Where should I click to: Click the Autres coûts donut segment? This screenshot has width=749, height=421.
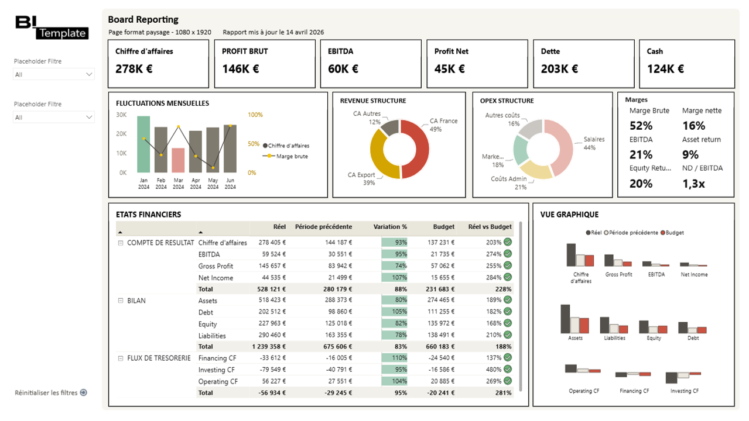click(x=532, y=128)
